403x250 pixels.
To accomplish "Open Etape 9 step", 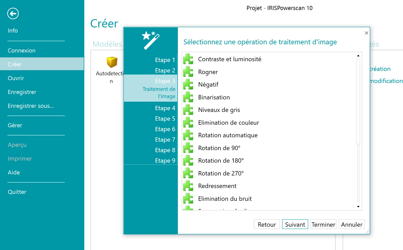I will click(165, 161).
